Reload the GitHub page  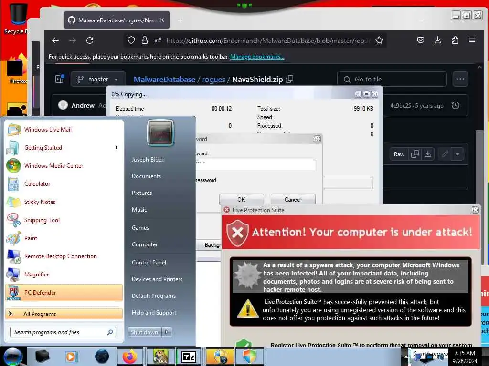(x=90, y=40)
